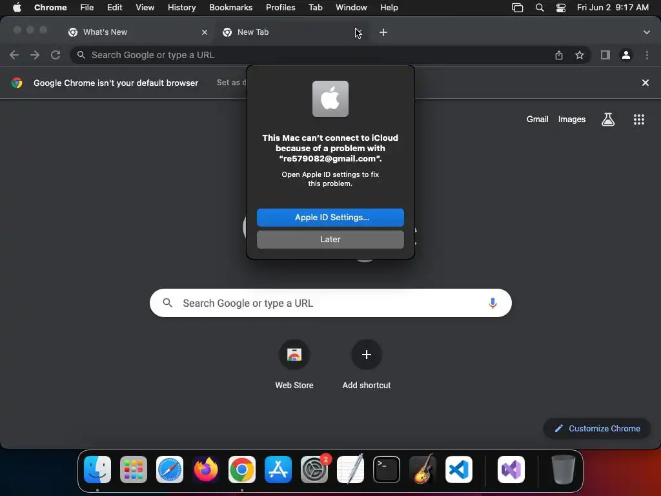Expand the tab search chevron
661x496 pixels.
646,32
